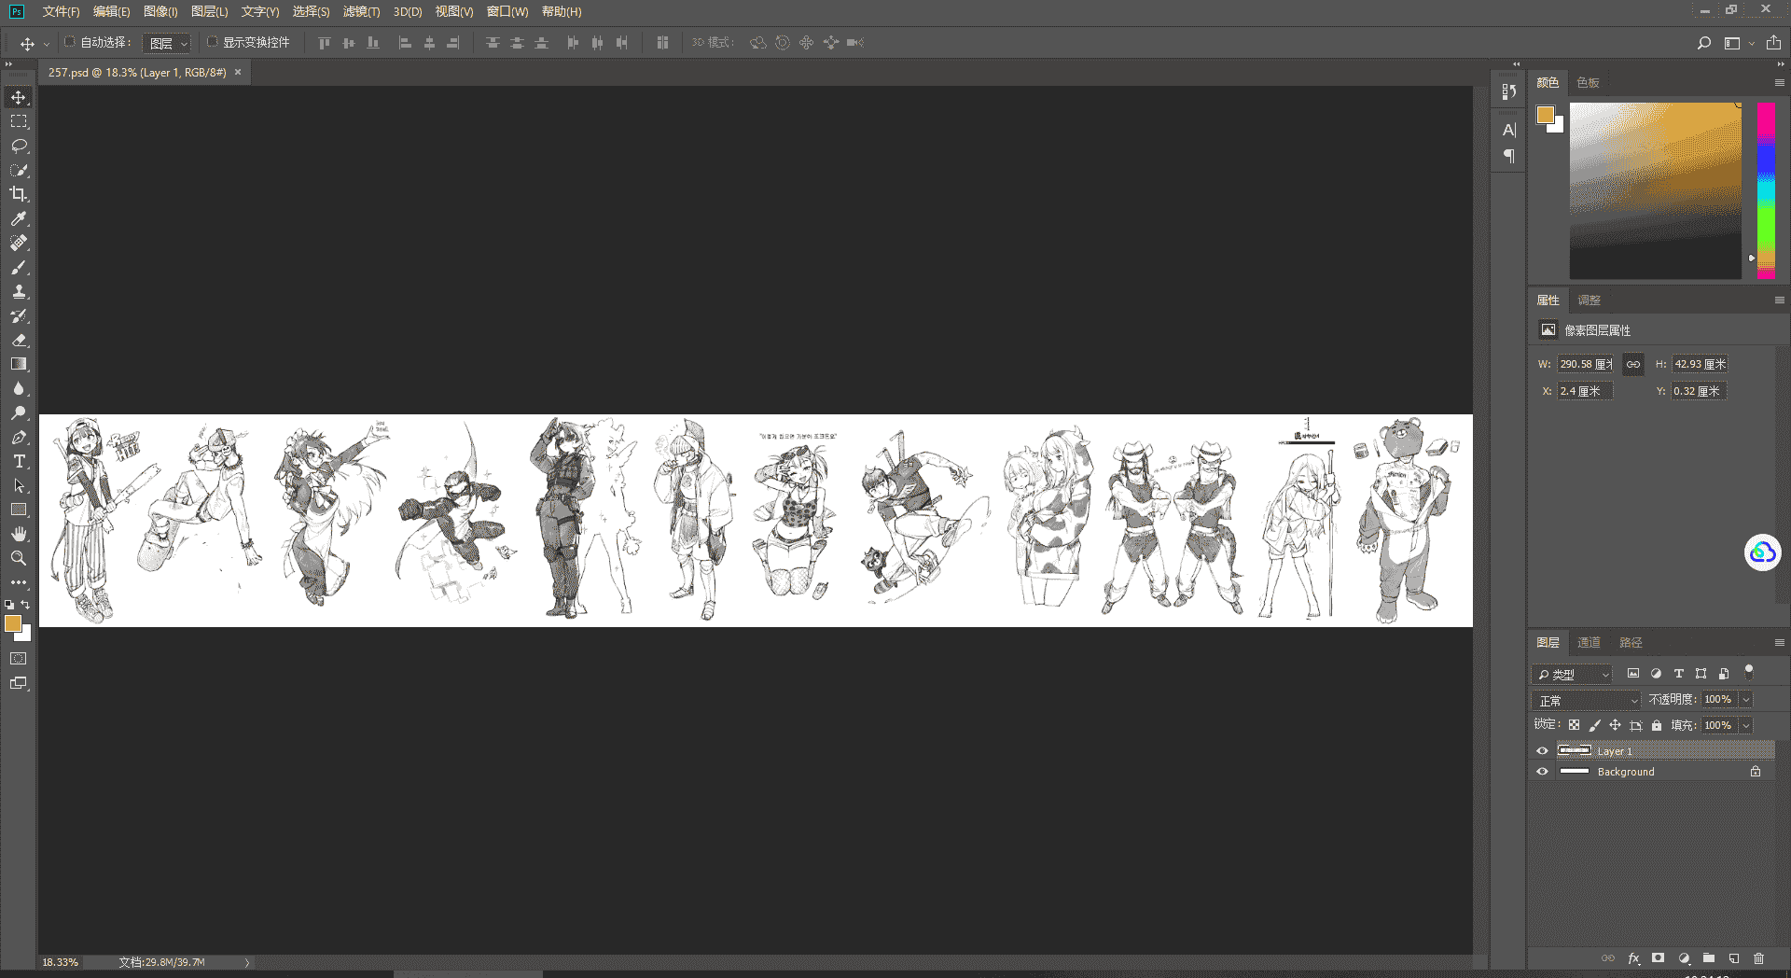Image resolution: width=1791 pixels, height=978 pixels.
Task: Activate the Clone Stamp tool
Action: pyautogui.click(x=19, y=291)
